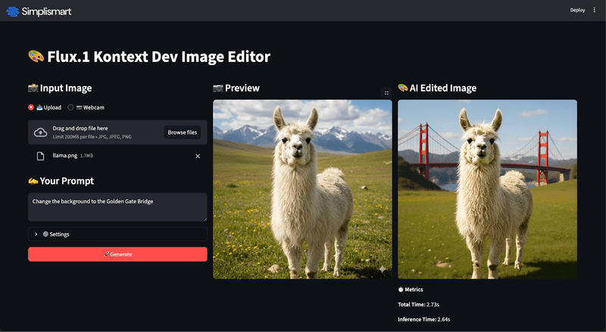The image size is (606, 332).
Task: Open Preview image in fullscreen
Action: 386,93
